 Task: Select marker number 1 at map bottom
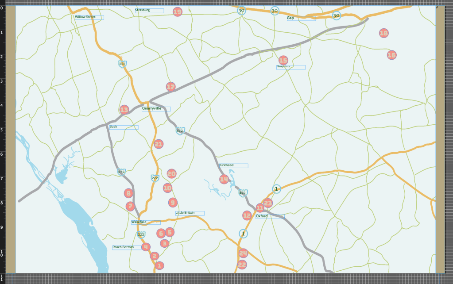coord(159,265)
